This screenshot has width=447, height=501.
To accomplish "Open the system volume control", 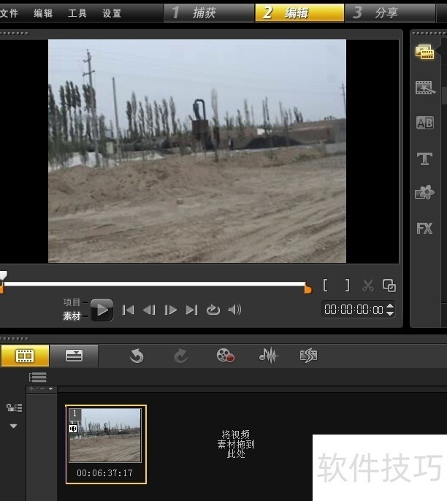I will click(235, 310).
